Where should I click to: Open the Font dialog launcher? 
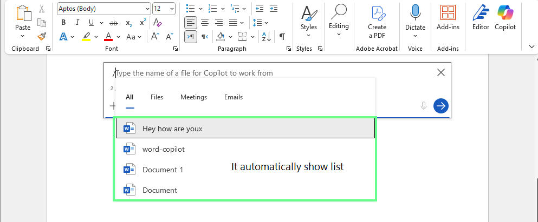click(x=176, y=49)
